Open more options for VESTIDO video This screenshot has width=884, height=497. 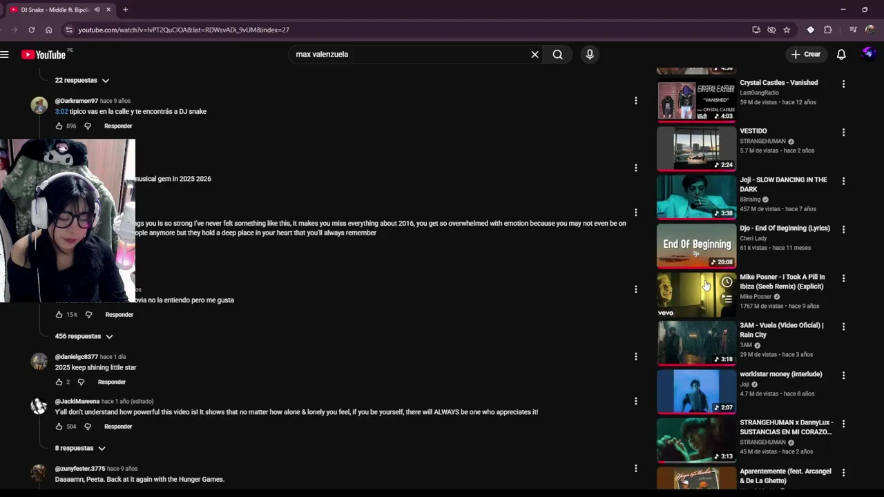pyautogui.click(x=843, y=133)
